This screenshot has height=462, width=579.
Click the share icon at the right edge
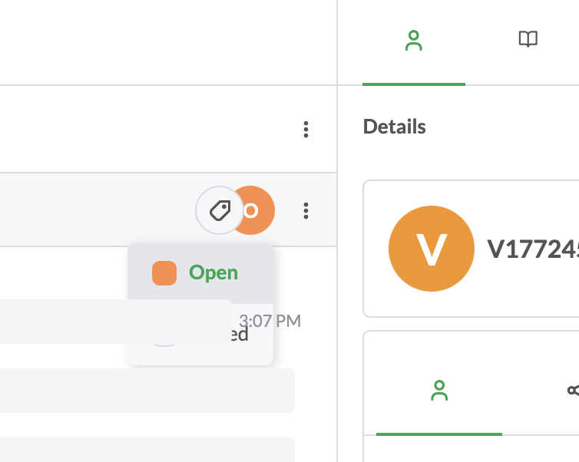(573, 391)
